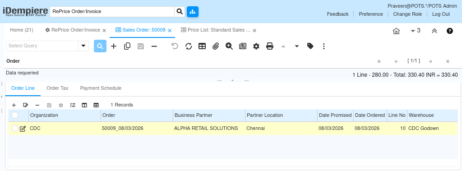
Task: Expand the open tabs count dropdown
Action: coord(416,31)
